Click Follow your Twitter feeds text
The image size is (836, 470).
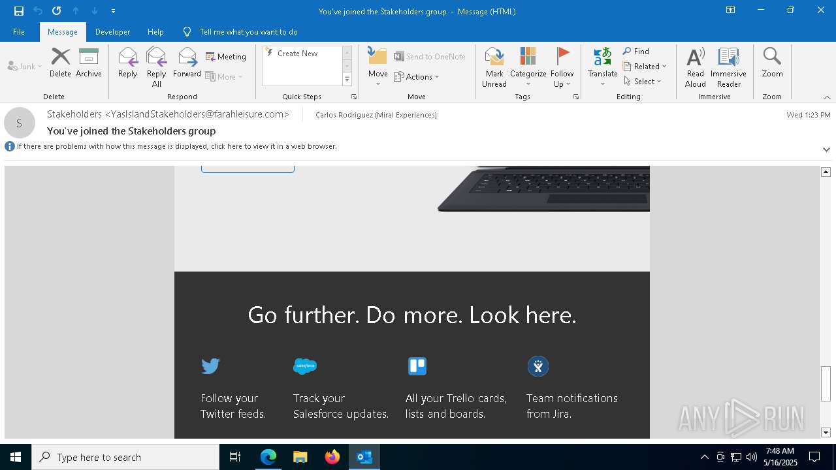pyautogui.click(x=233, y=406)
